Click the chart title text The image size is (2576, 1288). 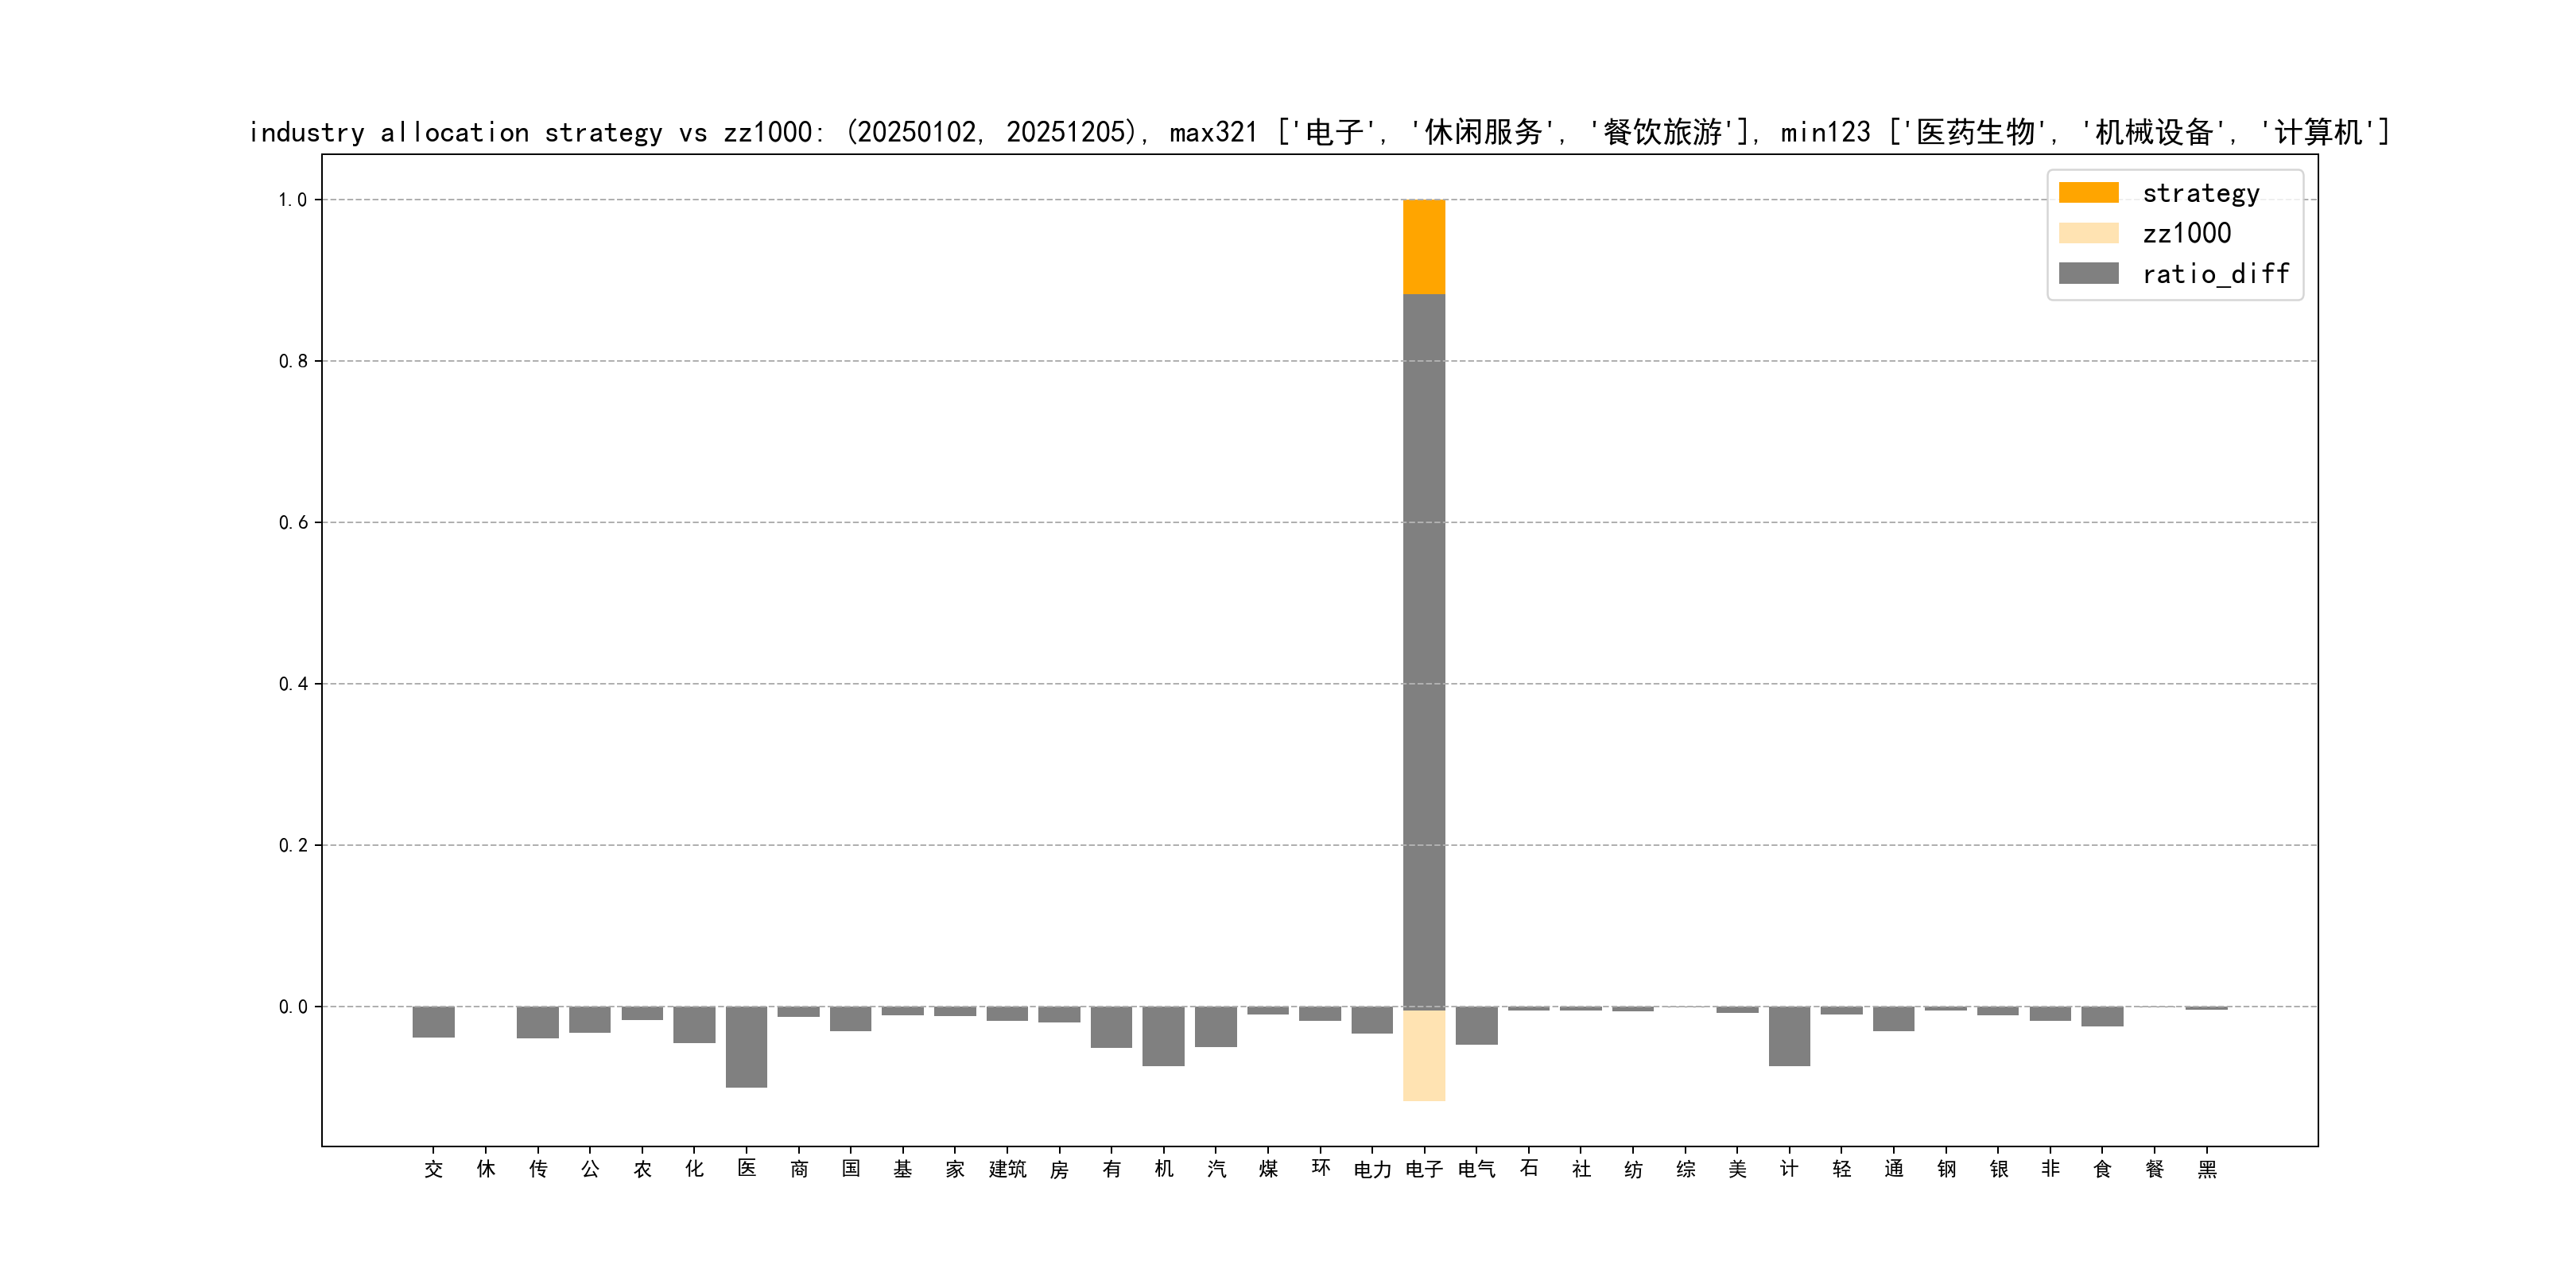click(1318, 132)
